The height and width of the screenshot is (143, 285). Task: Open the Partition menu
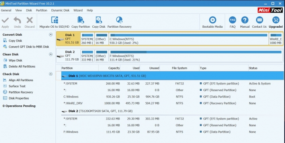point(42,10)
